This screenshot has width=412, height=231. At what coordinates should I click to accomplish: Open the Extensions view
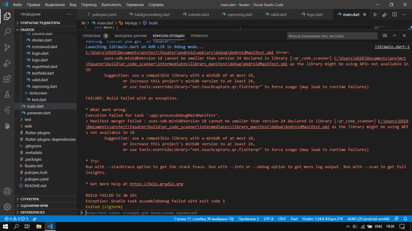7,79
